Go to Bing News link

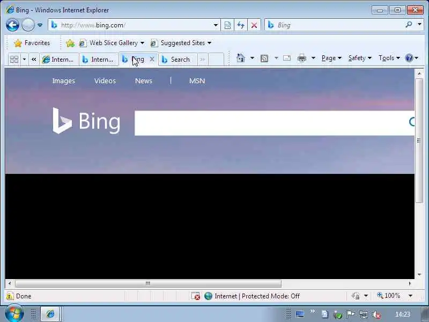coord(144,81)
